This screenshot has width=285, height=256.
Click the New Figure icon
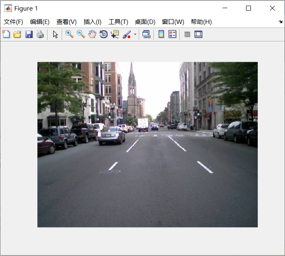(x=6, y=34)
